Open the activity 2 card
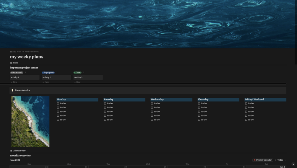 click(x=56, y=77)
